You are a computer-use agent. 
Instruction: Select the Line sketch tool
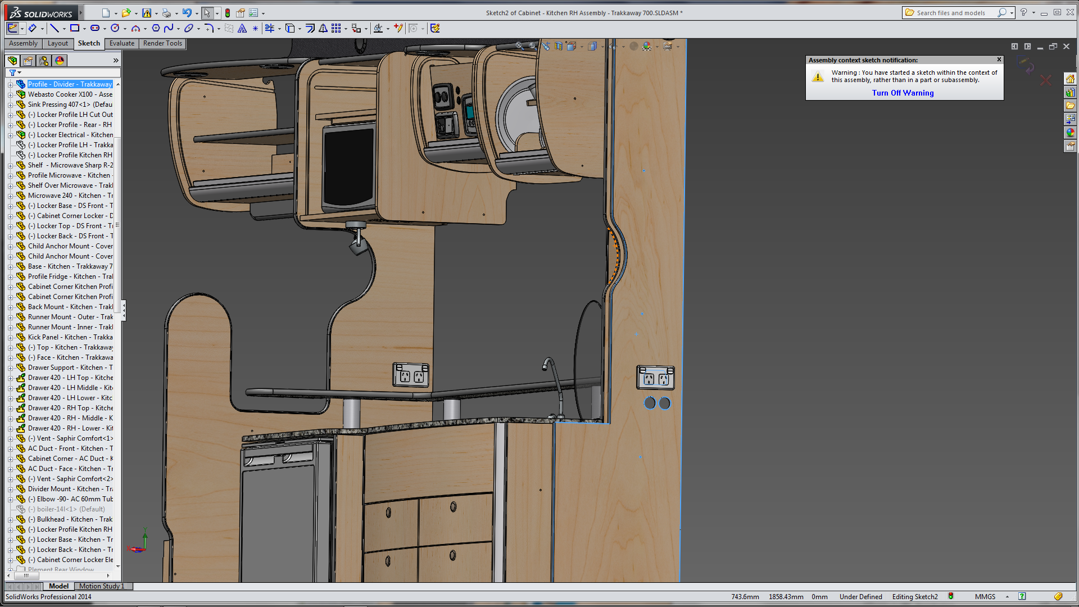[x=54, y=28]
